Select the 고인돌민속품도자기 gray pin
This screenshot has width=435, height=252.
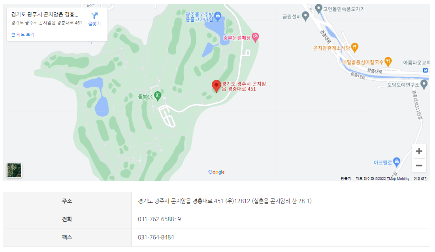coord(319,9)
